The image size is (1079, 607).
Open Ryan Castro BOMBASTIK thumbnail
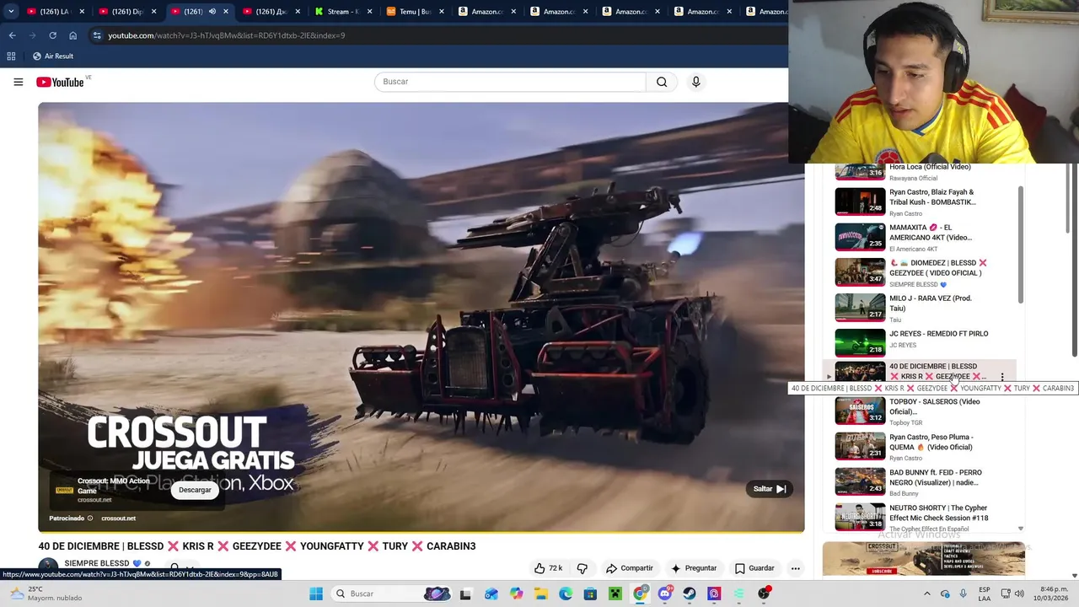pos(860,201)
